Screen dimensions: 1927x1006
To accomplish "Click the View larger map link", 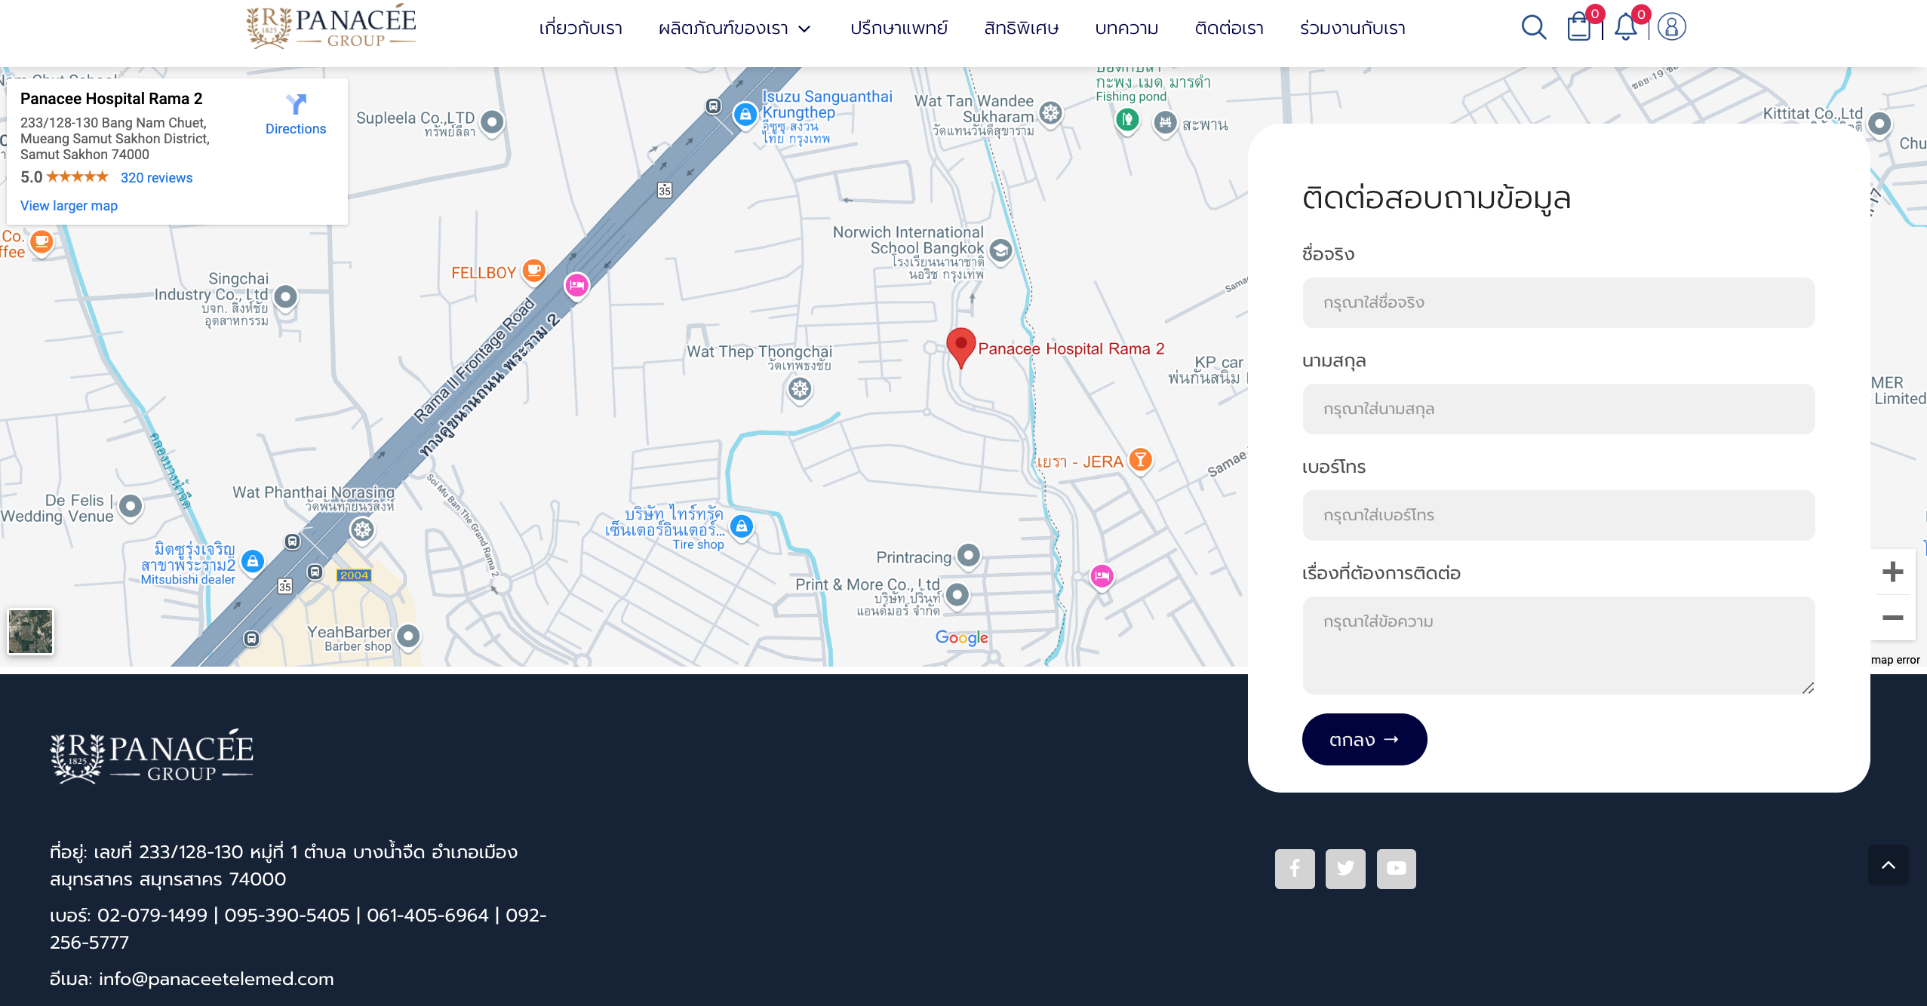I will [x=69, y=206].
